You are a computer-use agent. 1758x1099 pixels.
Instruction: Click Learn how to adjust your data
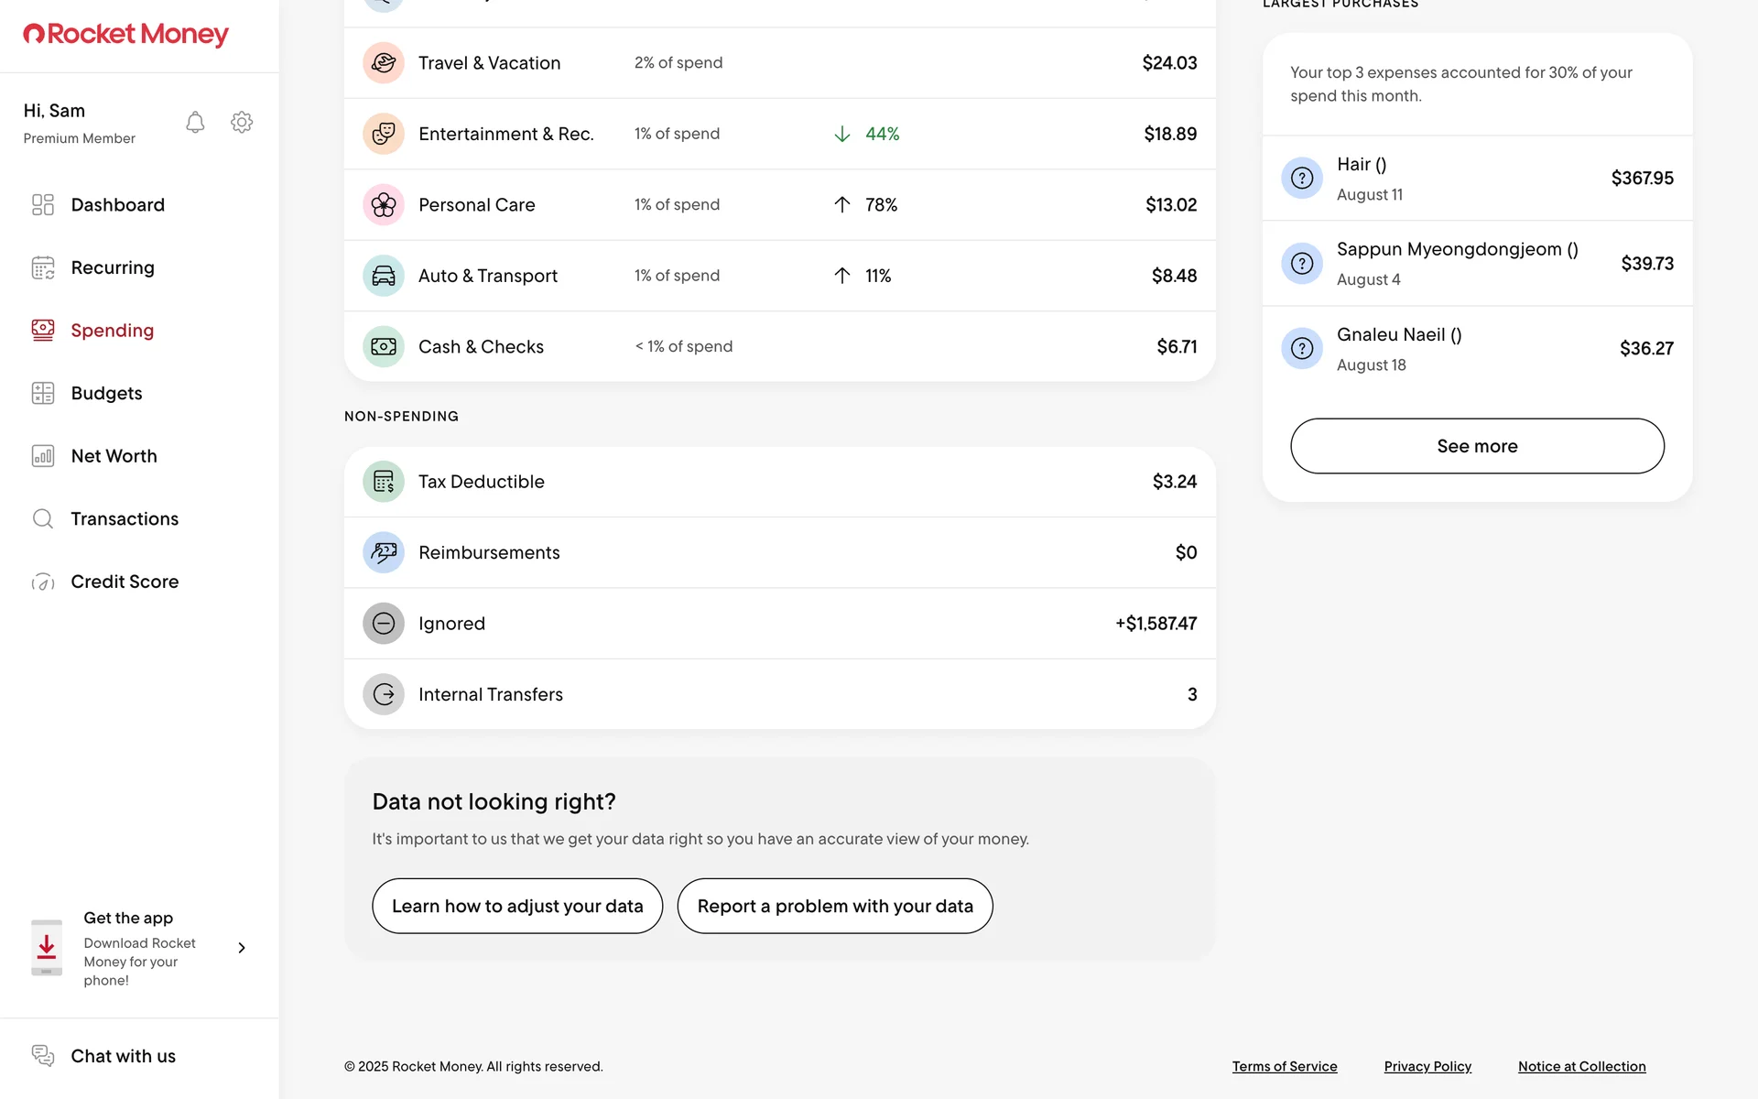click(517, 907)
